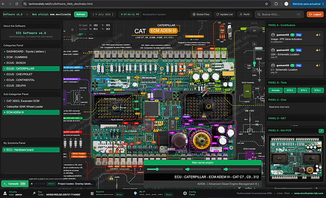Click middle slider handle in Main server project
The width and height of the screenshot is (326, 198).
[188, 169]
